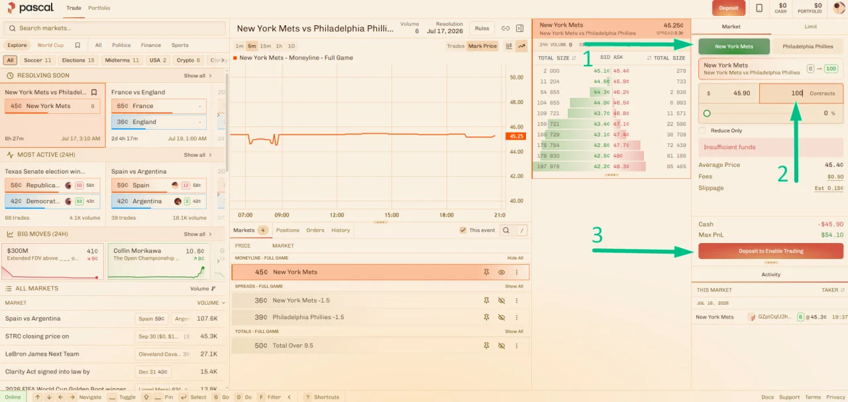Show Total Over 9.5 on chart
The height and width of the screenshot is (402, 848).
(502, 346)
